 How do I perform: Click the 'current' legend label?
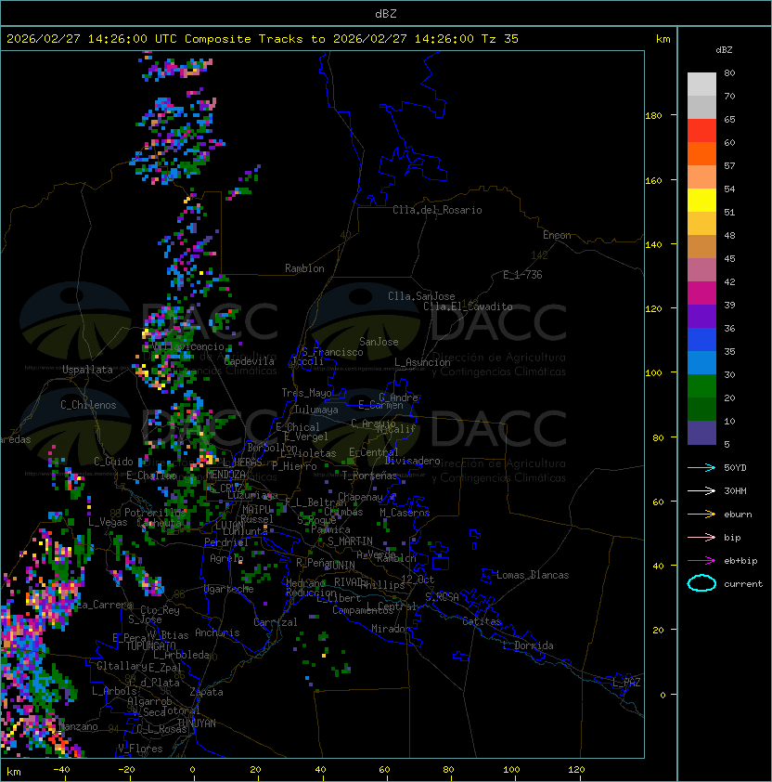point(743,584)
